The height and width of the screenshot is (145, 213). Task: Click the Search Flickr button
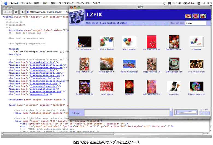point(177,23)
